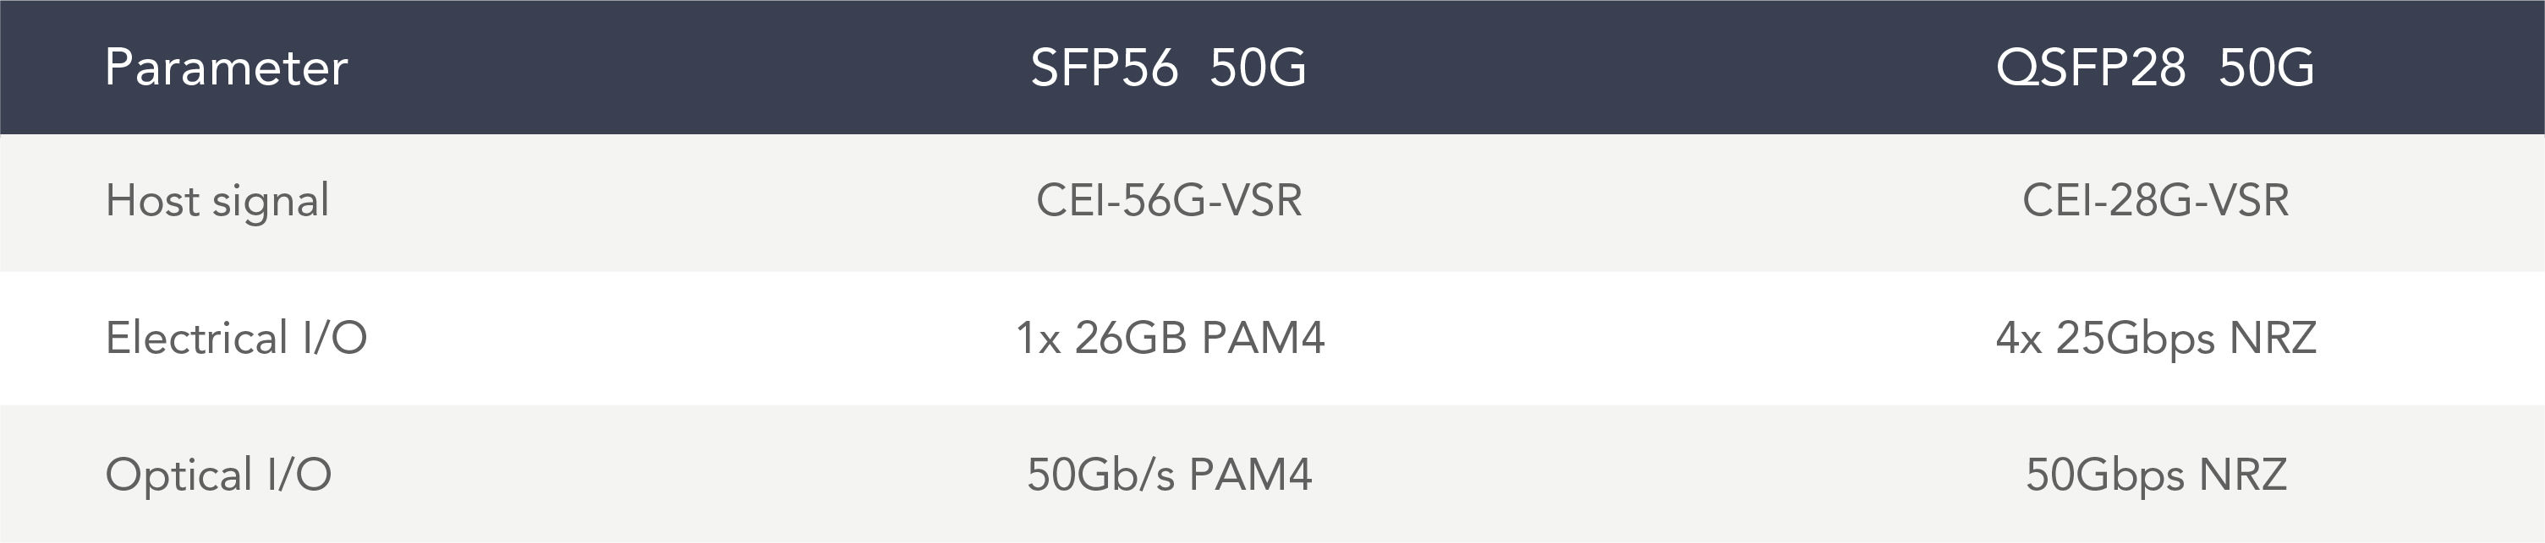Click the word SFP56 in header
Viewport: 2545px width, 543px height.
1104,68
